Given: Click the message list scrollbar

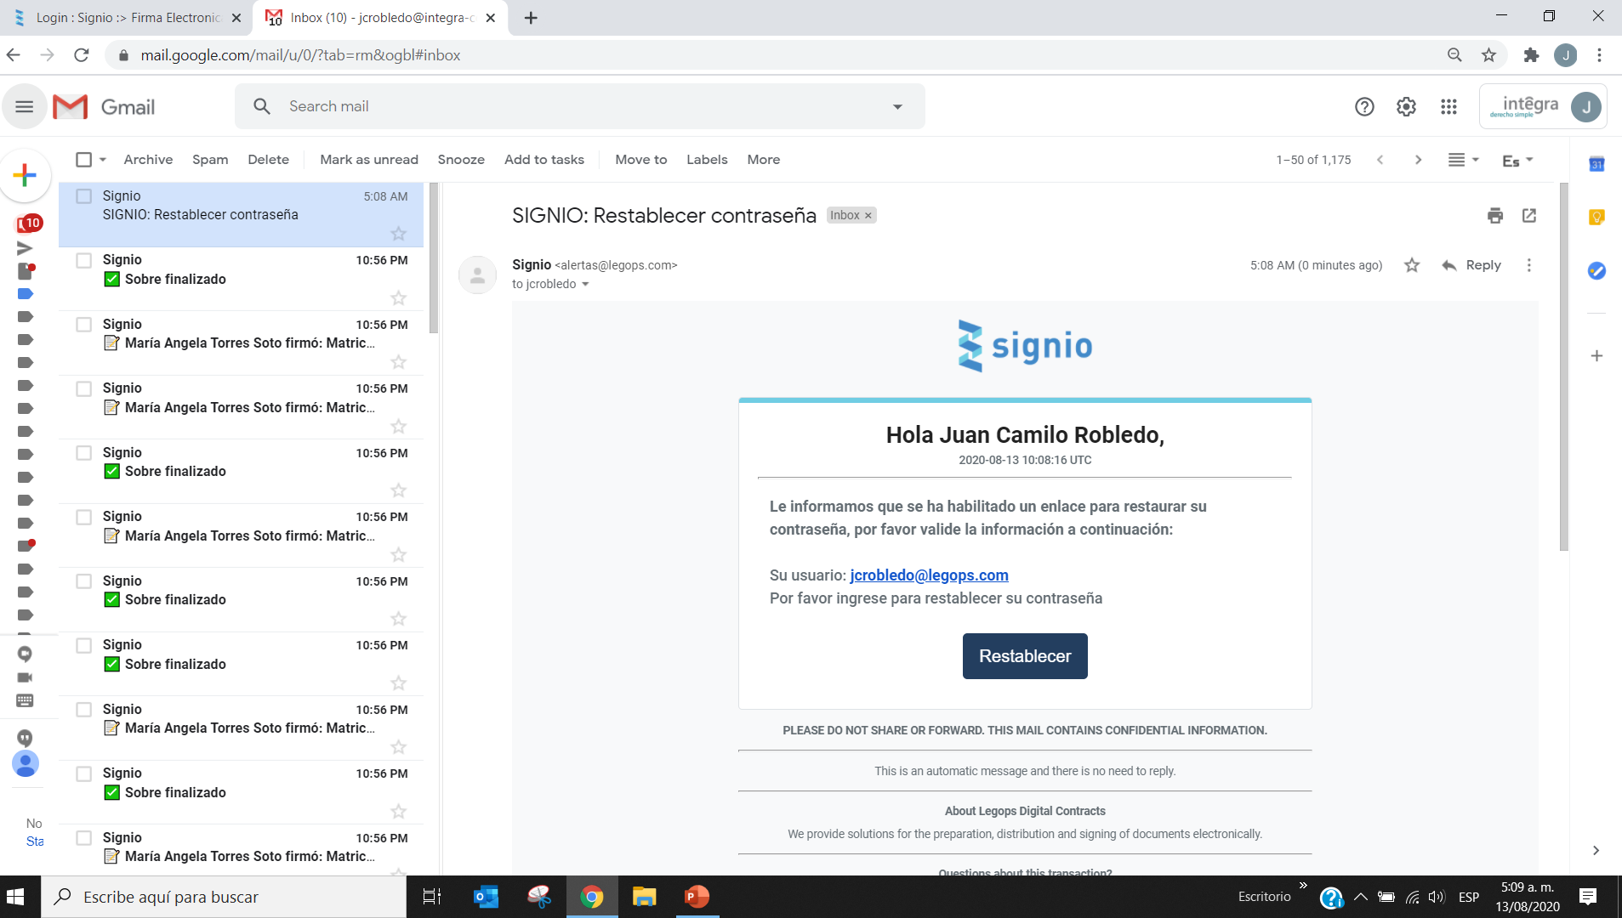Looking at the screenshot, I should point(434,258).
